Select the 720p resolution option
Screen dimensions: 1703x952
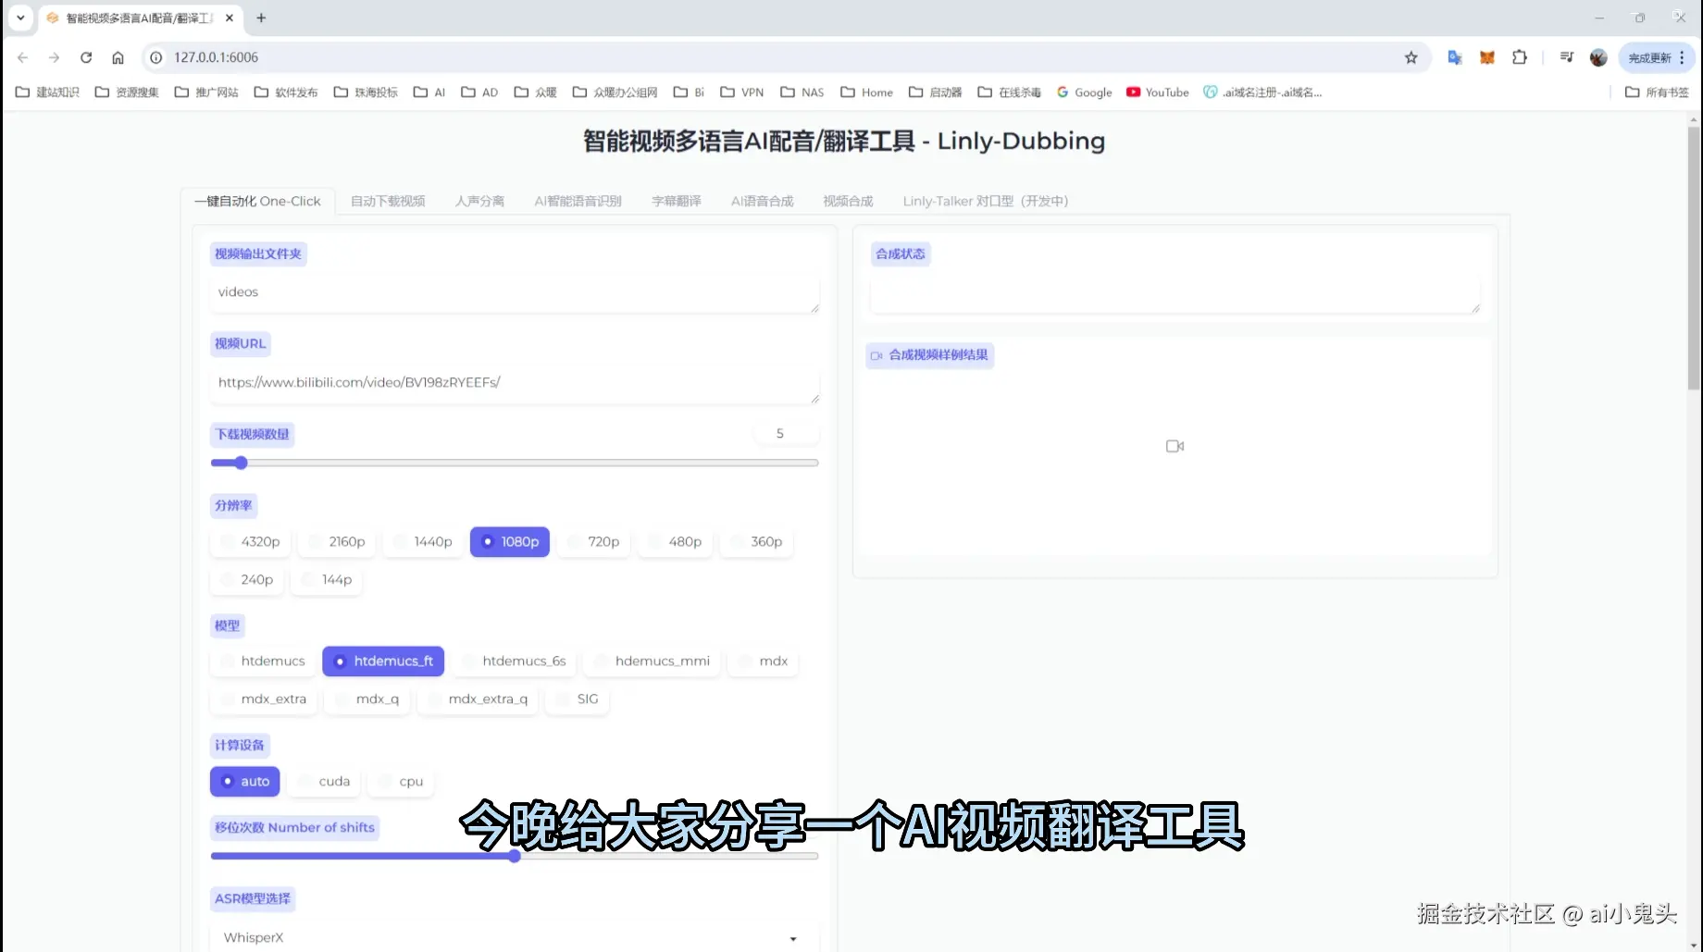tap(593, 541)
